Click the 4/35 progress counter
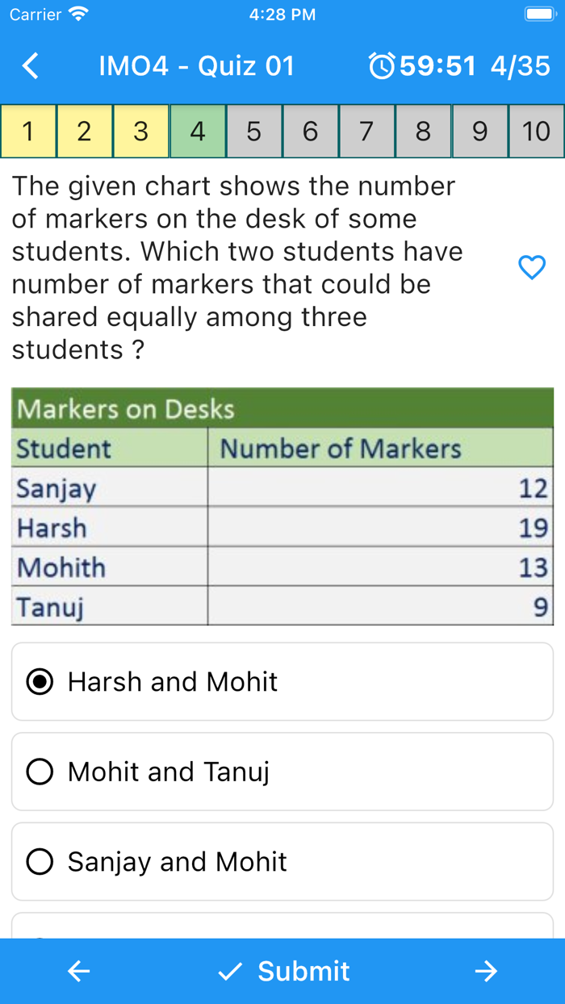This screenshot has height=1004, width=565. [520, 65]
